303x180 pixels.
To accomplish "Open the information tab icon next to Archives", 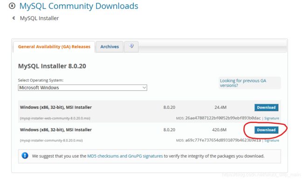I will click(x=131, y=46).
